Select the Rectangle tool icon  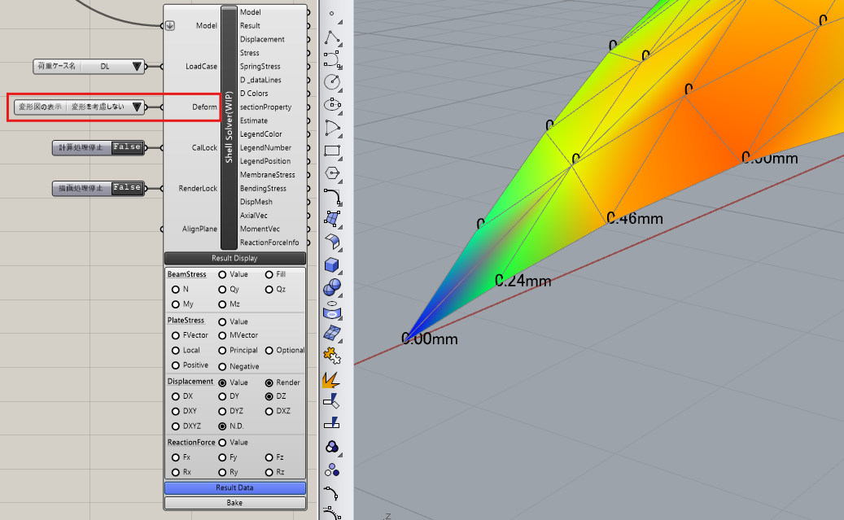(x=331, y=151)
